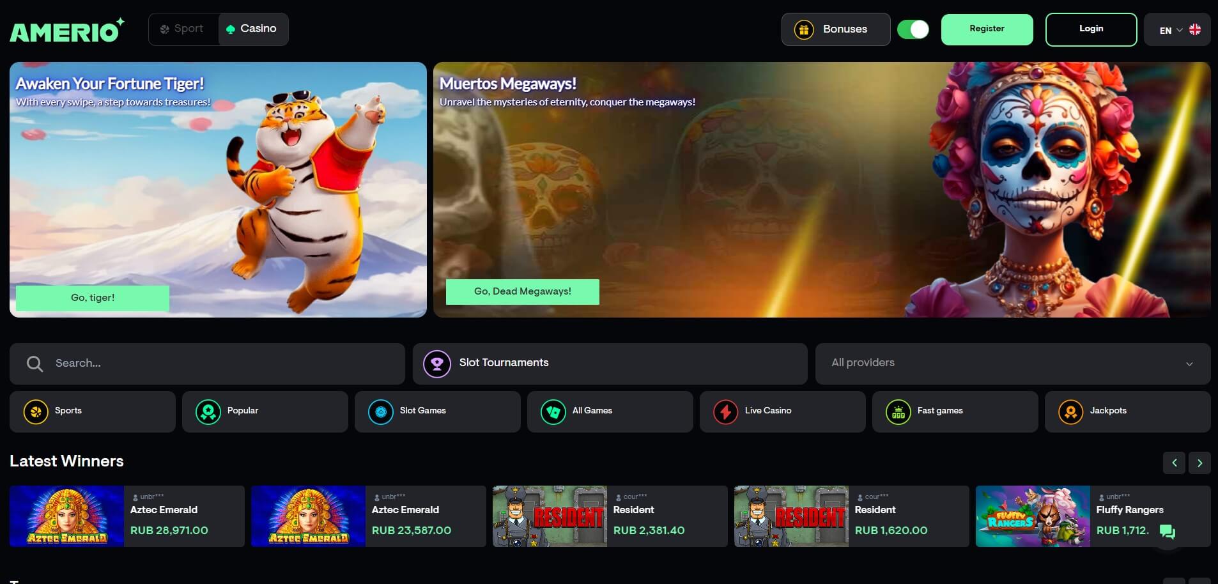
Task: Click the Slot Tournaments trophy icon
Action: [437, 364]
